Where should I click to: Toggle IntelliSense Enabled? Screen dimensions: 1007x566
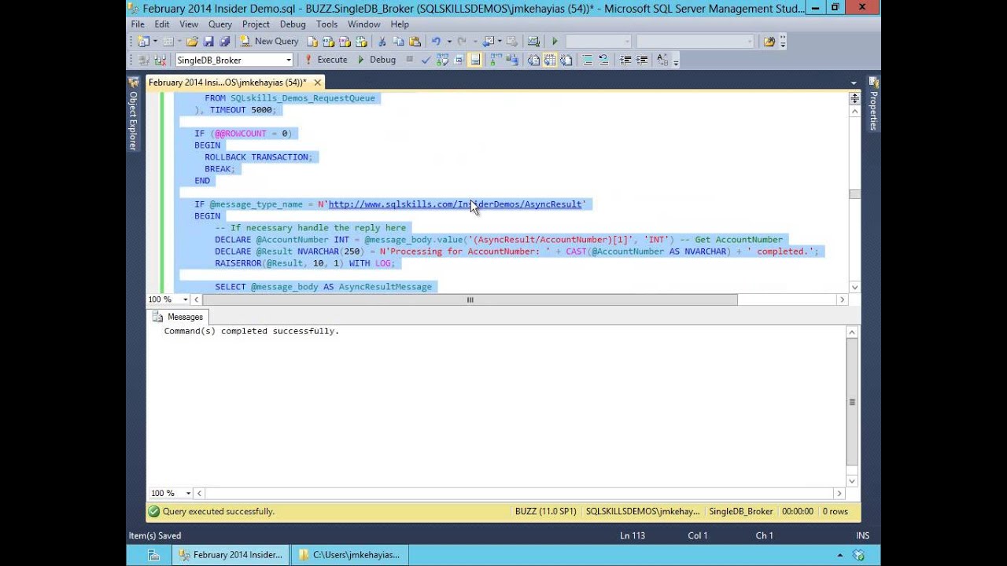coord(475,60)
